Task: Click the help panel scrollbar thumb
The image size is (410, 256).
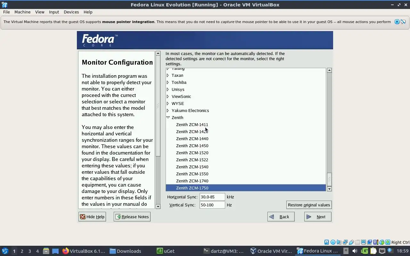Action: click(158, 106)
